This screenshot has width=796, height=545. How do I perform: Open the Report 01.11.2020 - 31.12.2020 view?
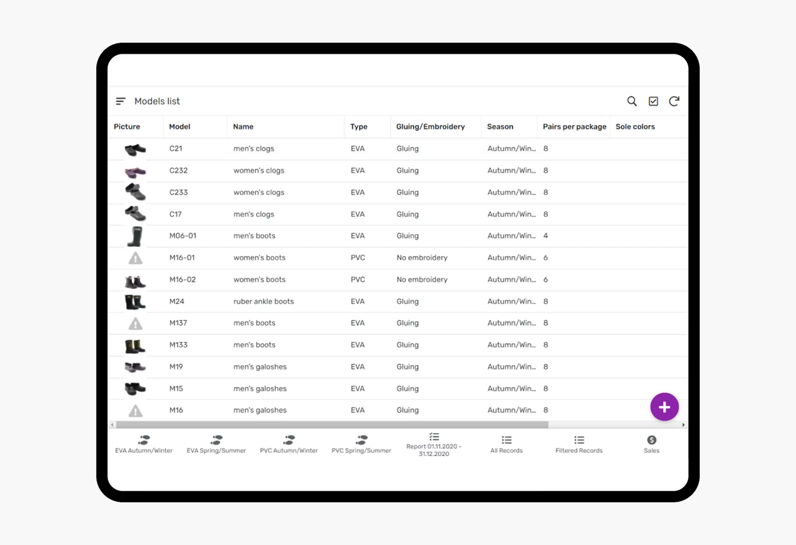(x=434, y=445)
